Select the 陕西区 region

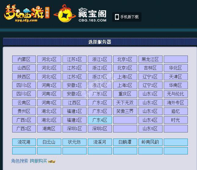coord(24,77)
